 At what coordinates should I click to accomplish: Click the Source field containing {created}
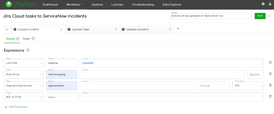172,63
